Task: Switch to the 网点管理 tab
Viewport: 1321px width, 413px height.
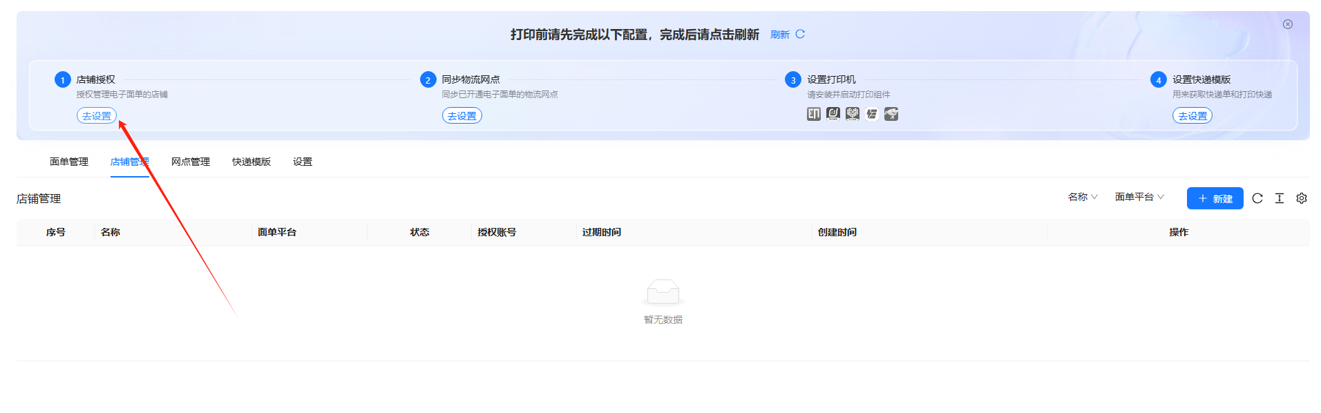Action: pyautogui.click(x=191, y=162)
